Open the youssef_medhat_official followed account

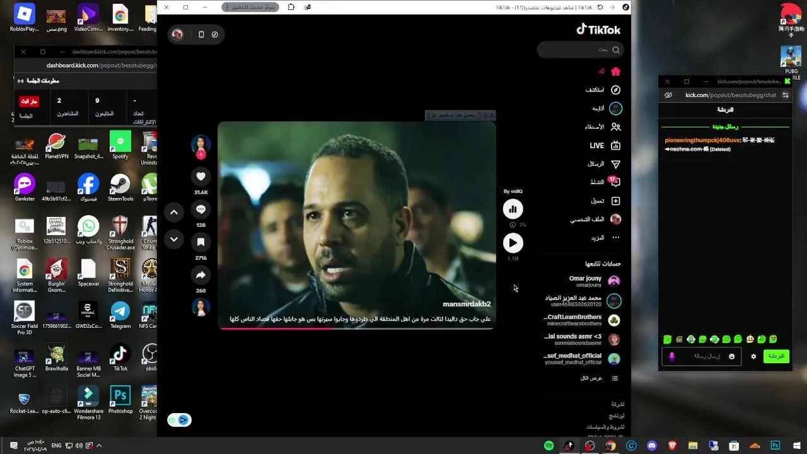[582, 359]
